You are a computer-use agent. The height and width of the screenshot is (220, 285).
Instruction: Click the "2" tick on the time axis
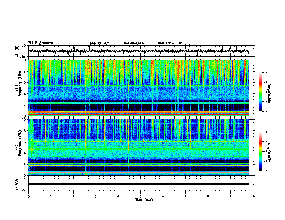73,196
